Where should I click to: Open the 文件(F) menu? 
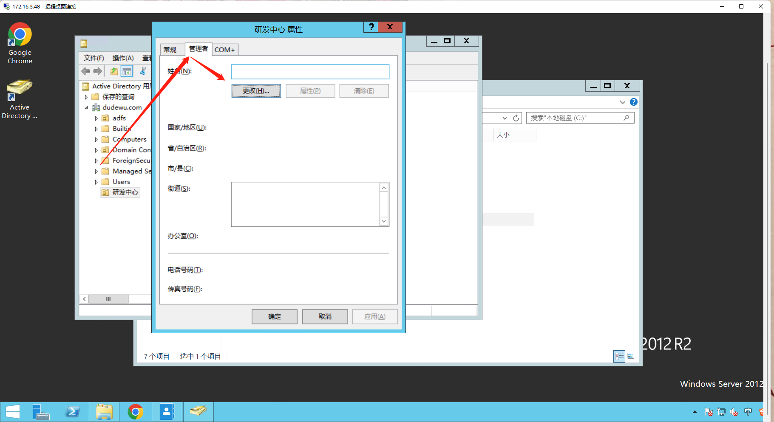click(94, 58)
